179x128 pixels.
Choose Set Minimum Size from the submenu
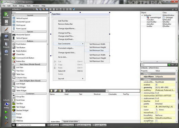[96, 50]
